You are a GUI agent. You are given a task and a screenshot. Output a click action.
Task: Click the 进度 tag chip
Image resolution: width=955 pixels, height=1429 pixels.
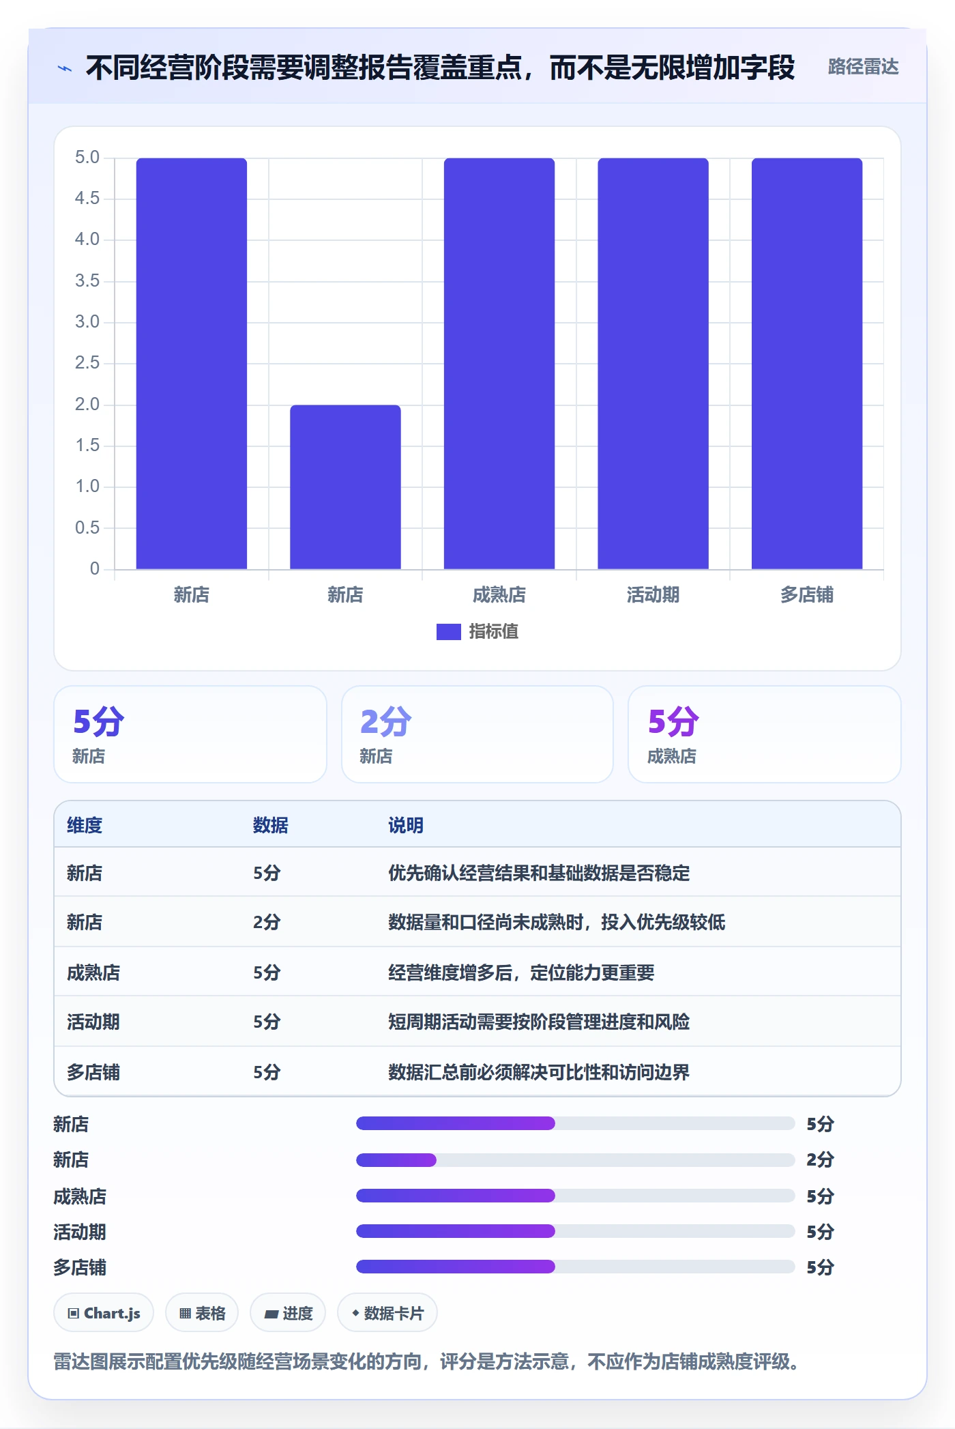coord(288,1313)
